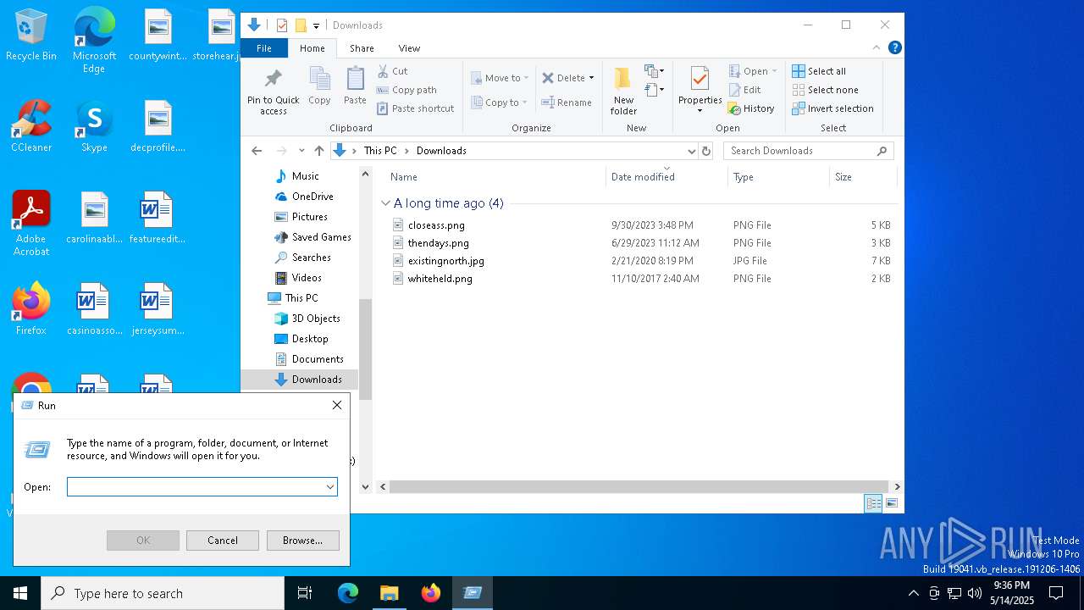Image resolution: width=1084 pixels, height=610 pixels.
Task: Switch to the View ribbon tab
Action: (409, 48)
